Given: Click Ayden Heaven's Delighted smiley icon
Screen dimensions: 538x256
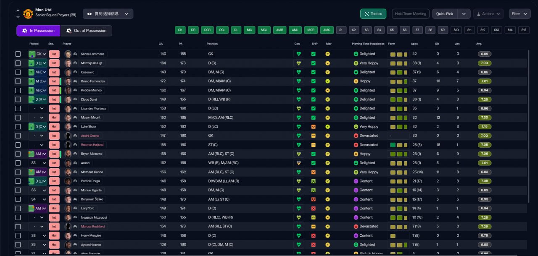Looking at the screenshot, I should [x=356, y=245].
